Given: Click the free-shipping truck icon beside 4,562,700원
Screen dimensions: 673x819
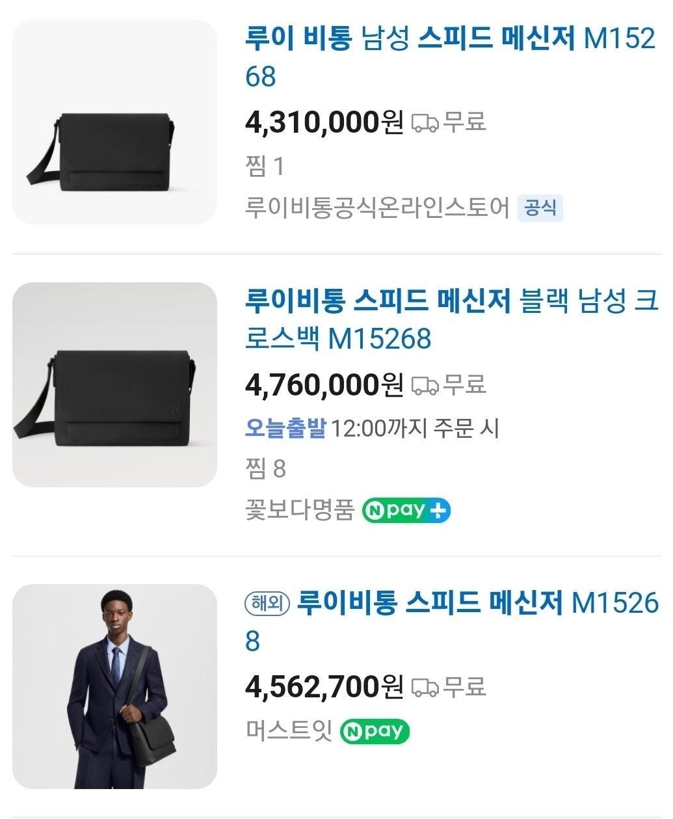Looking at the screenshot, I should pos(425,688).
